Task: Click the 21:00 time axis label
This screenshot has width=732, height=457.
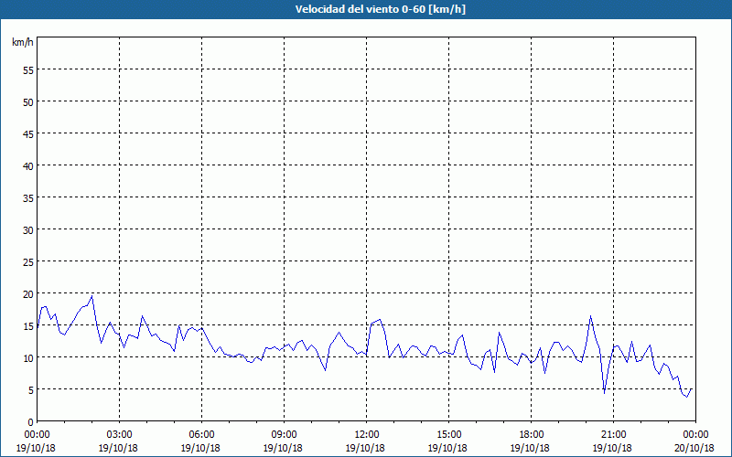Action: point(613,435)
